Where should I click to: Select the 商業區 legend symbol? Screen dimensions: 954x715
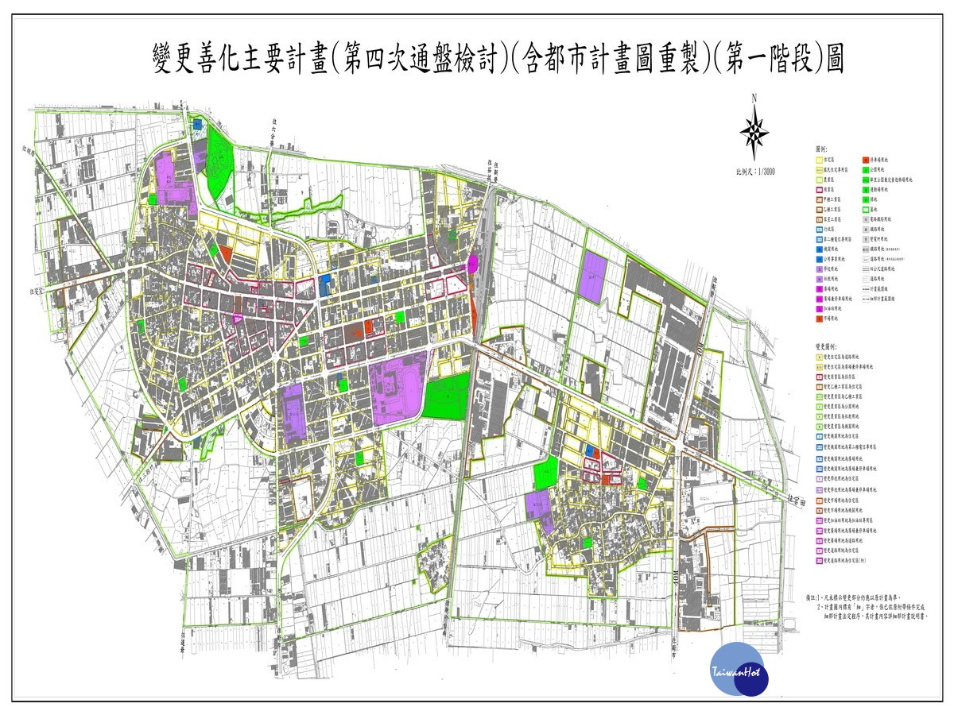[x=820, y=191]
